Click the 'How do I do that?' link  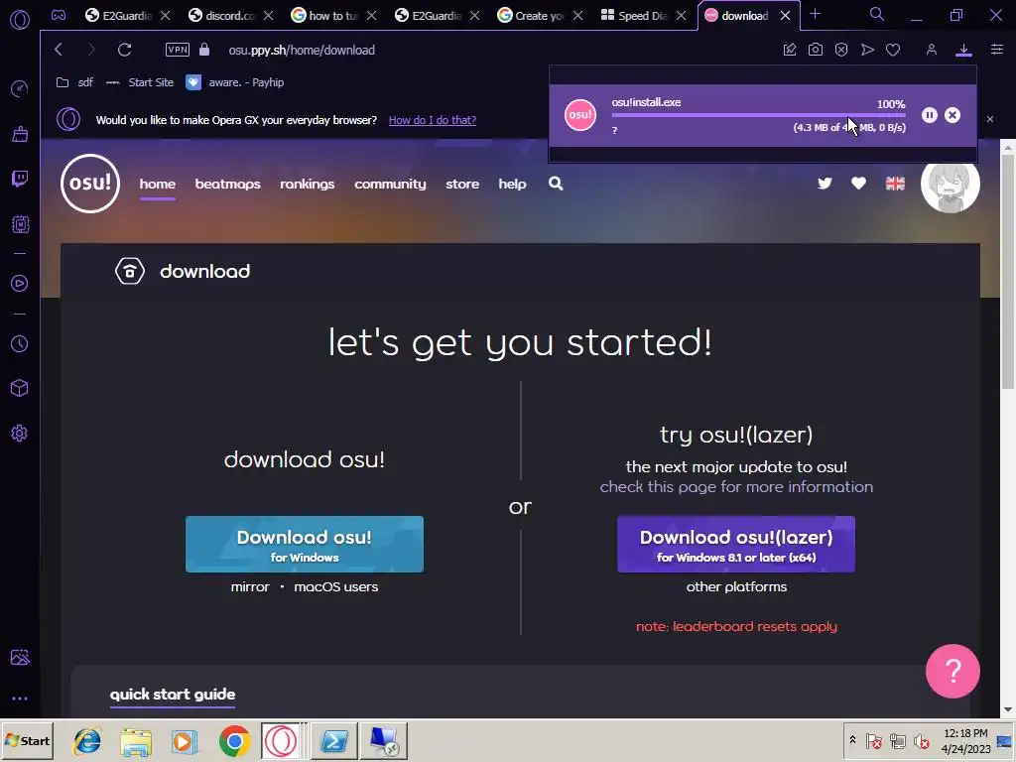433,120
